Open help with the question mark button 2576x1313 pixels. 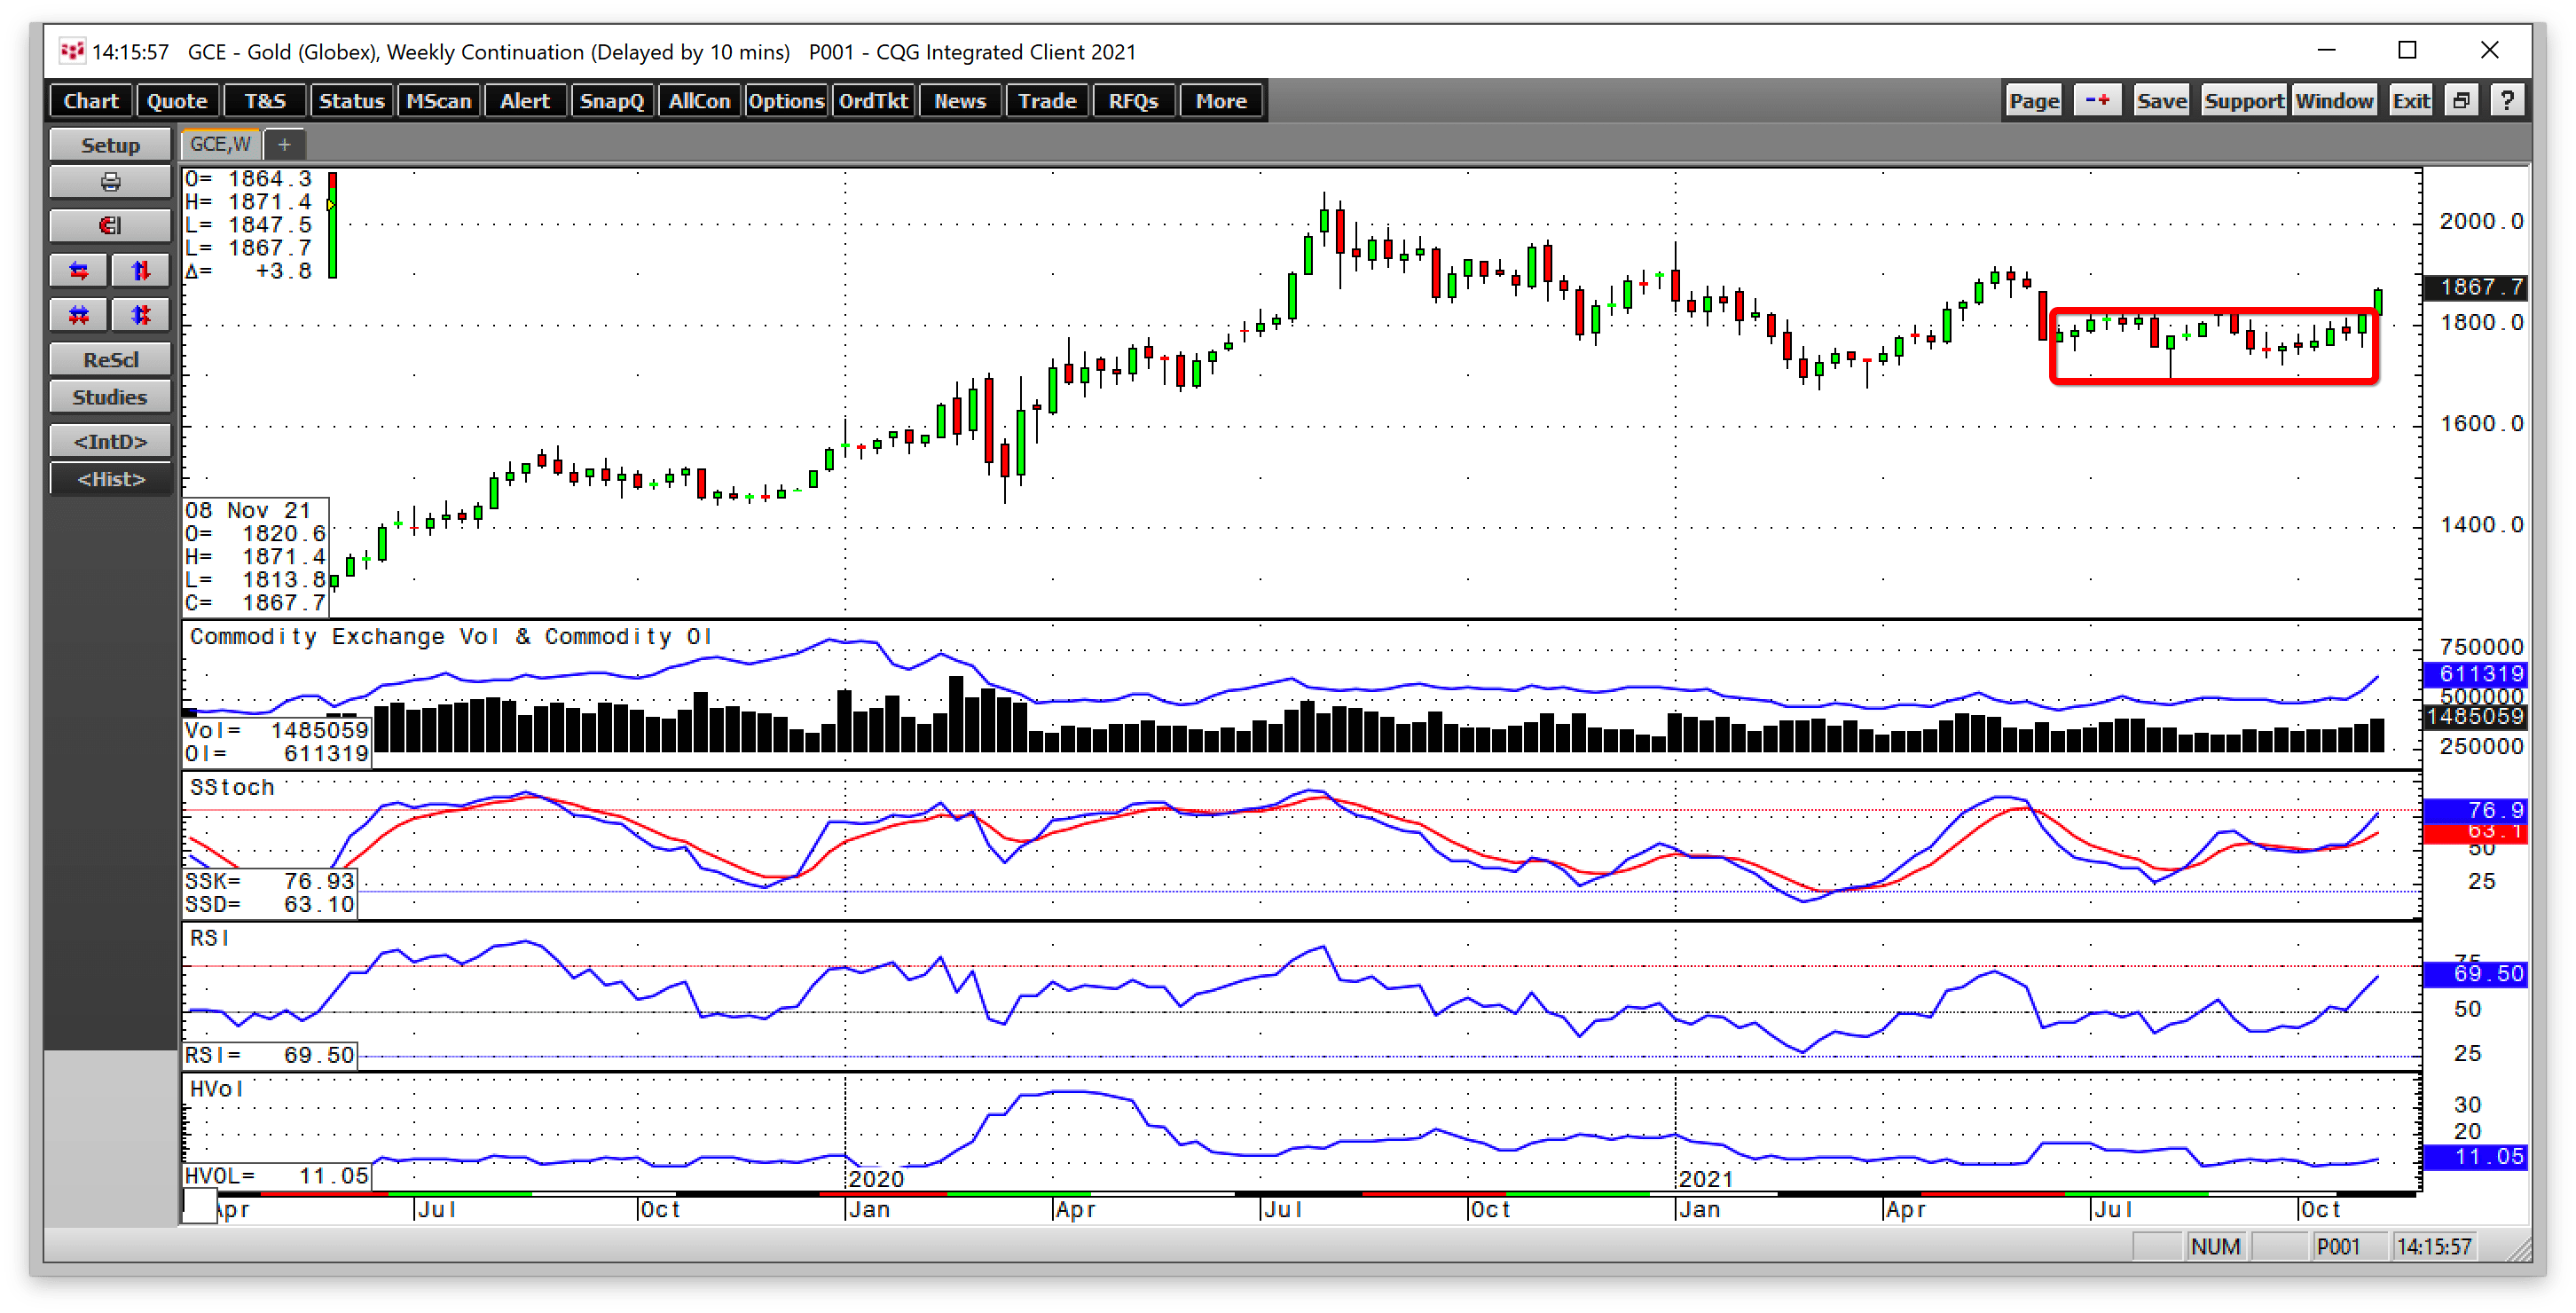pyautogui.click(x=2507, y=101)
